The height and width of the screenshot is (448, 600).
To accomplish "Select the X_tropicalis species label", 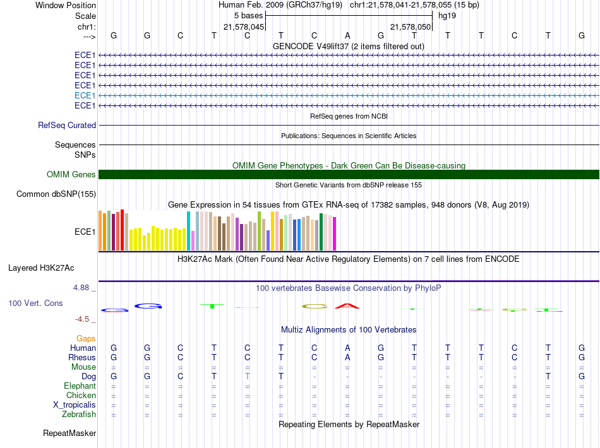I will click(x=75, y=405).
